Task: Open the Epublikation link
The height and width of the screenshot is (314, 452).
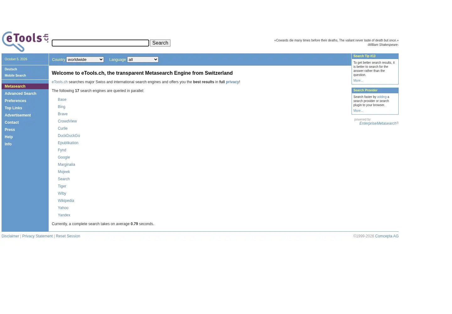Action: coord(68,143)
